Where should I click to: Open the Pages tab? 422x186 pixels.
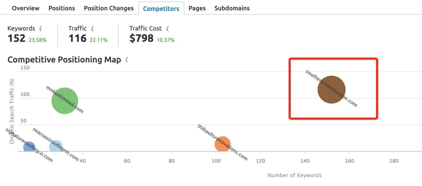(197, 8)
